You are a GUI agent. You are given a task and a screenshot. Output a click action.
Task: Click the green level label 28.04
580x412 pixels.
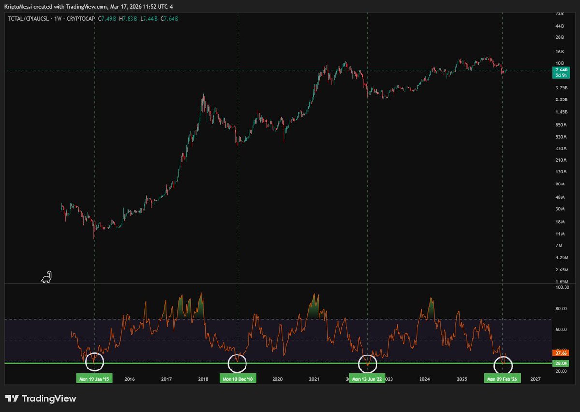click(561, 363)
